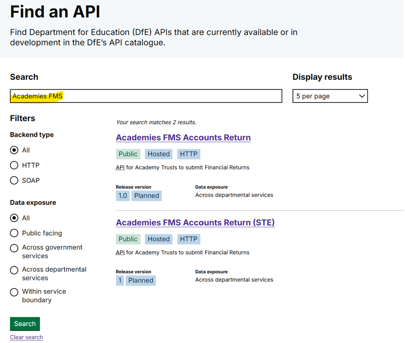Screen dimensions: 405x343
Task: Click the Clear search link
Action: click(x=26, y=337)
